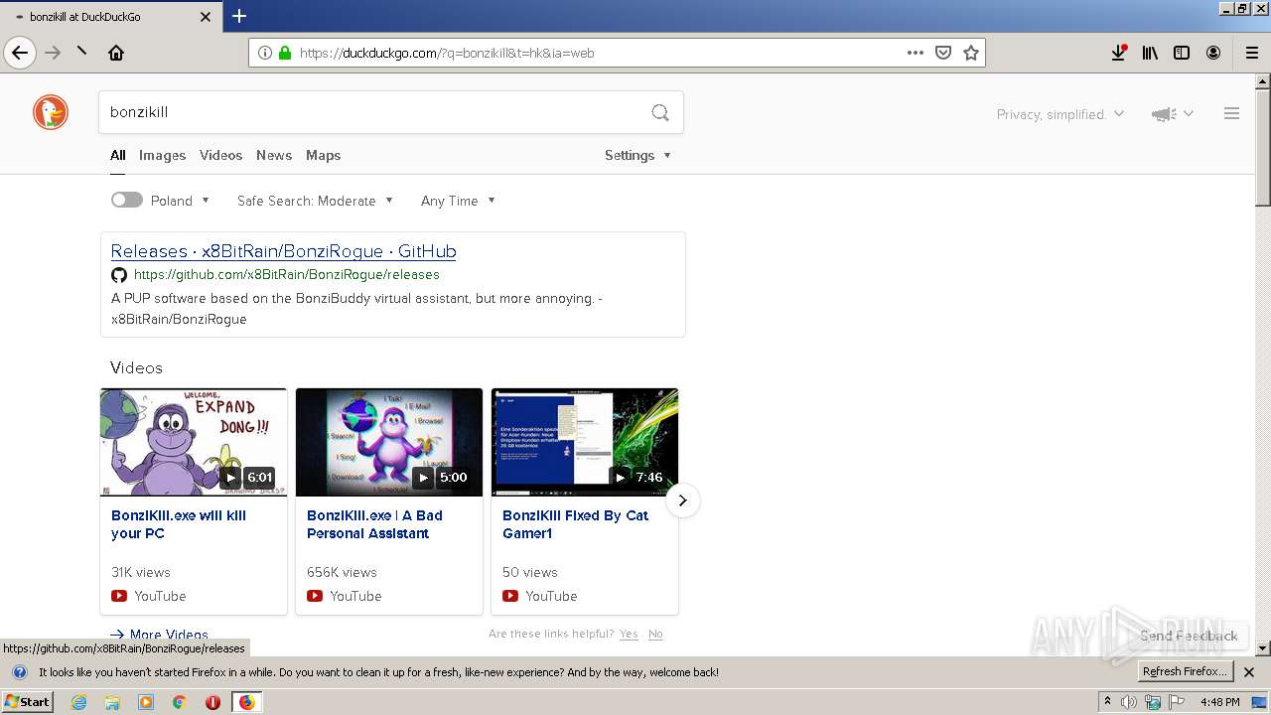Toggle the Poland region switch
Screen dimensions: 1271x715
(126, 200)
